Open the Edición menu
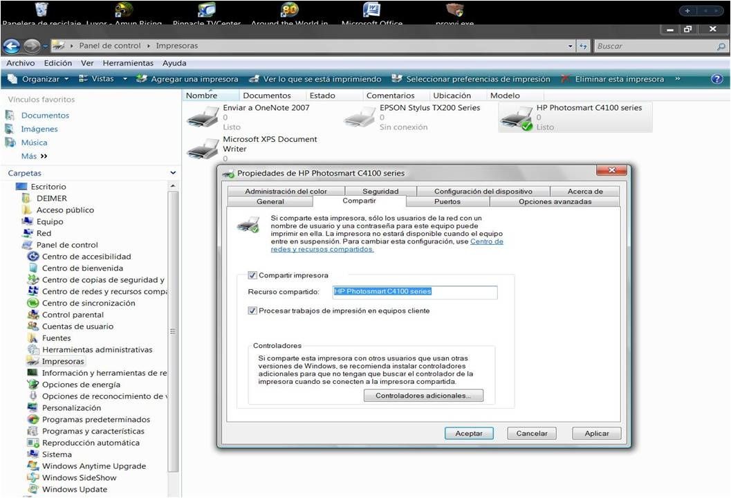 coord(58,63)
